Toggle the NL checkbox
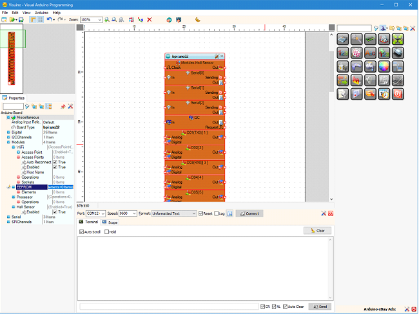The width and height of the screenshot is (419, 315). pyautogui.click(x=274, y=307)
